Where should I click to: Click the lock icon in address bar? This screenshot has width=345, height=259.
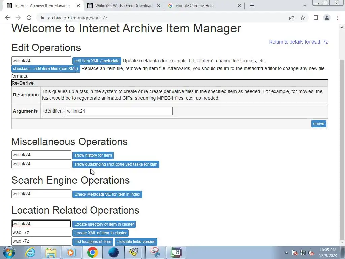coord(42,18)
